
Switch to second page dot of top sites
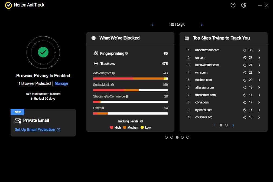(x=226, y=125)
